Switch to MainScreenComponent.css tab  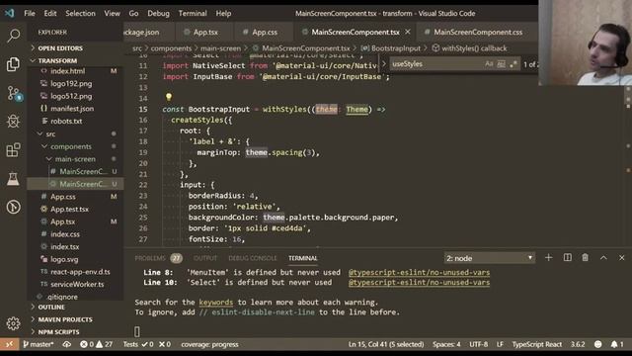(x=478, y=32)
